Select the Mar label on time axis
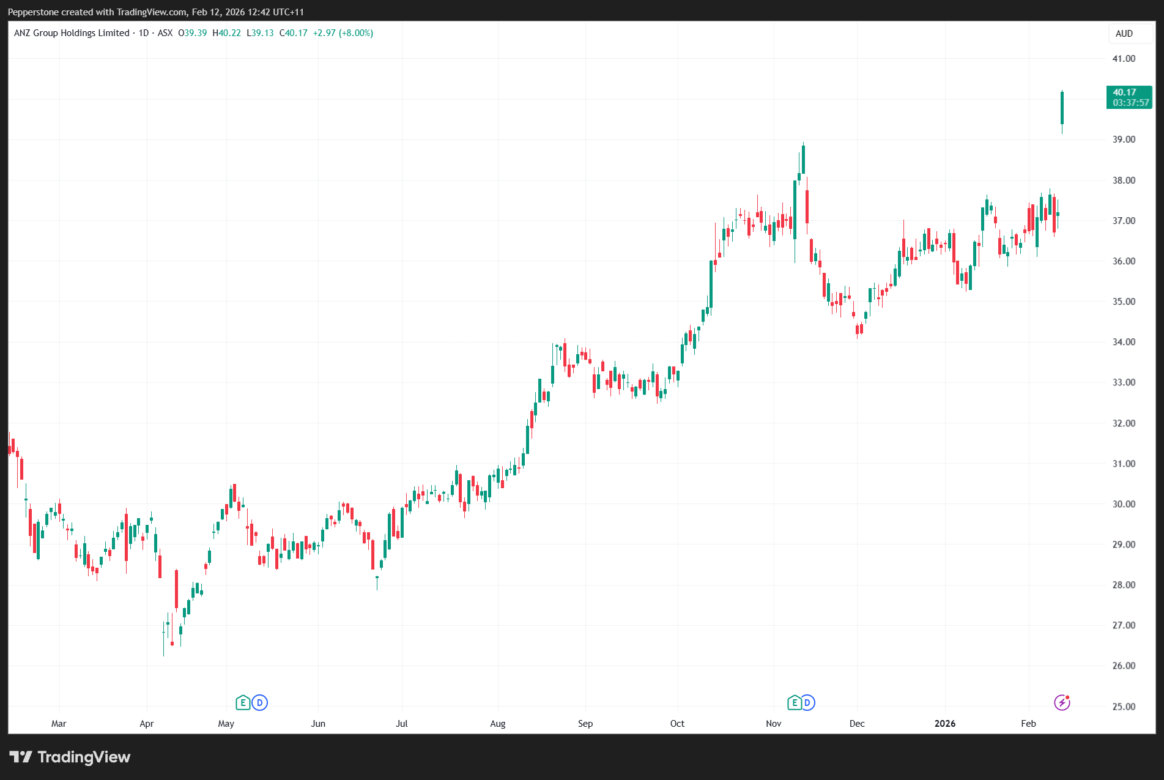 pos(59,723)
